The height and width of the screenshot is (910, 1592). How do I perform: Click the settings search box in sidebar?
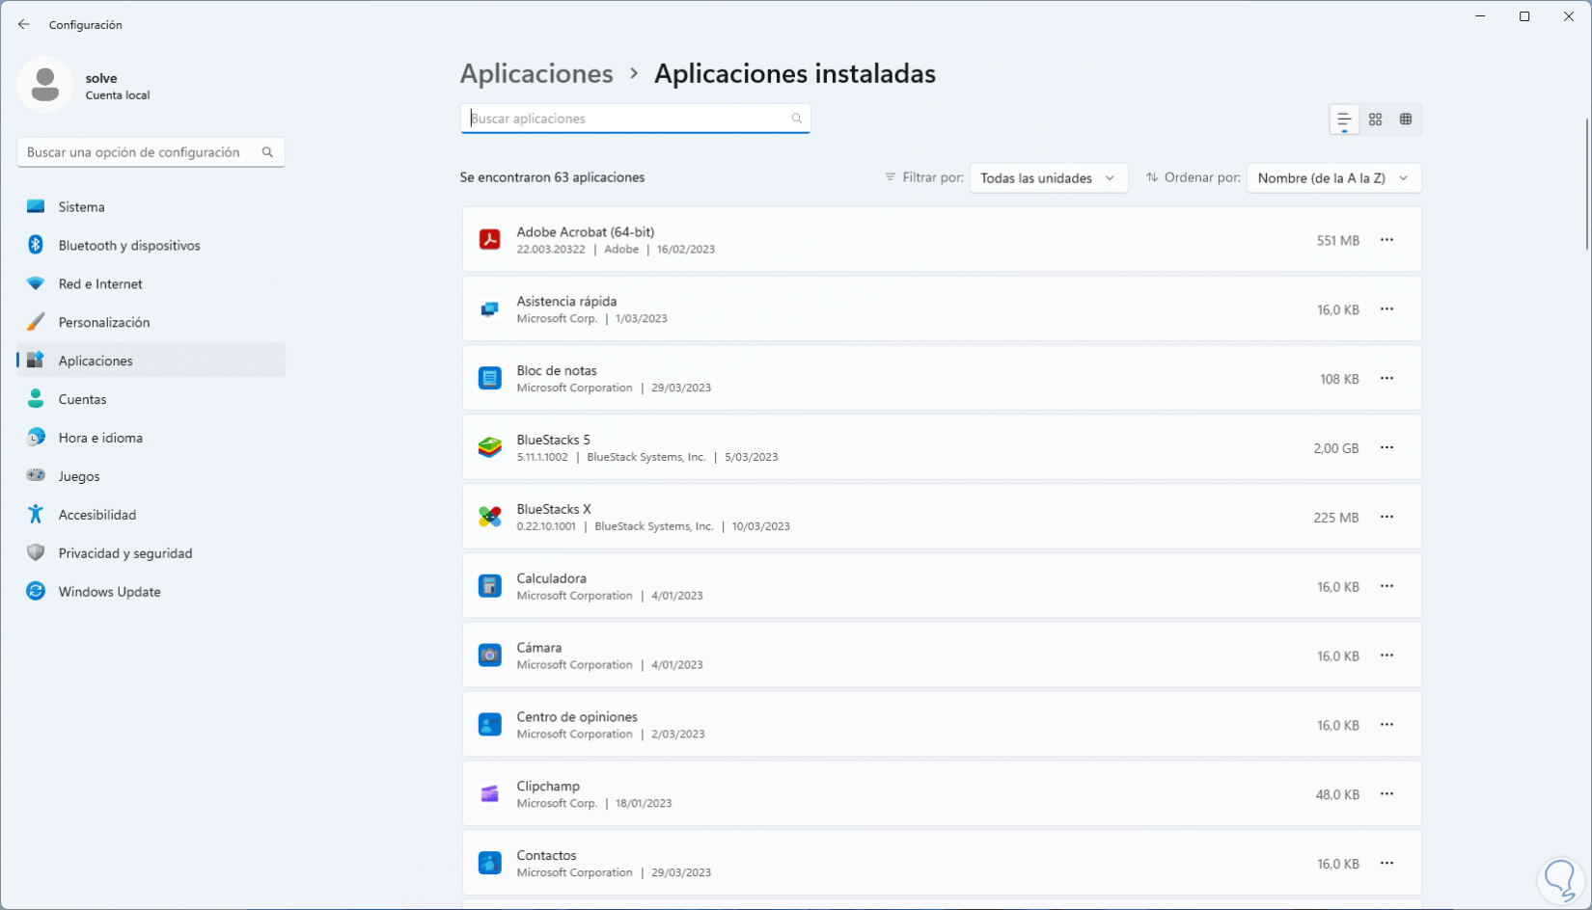[x=140, y=152]
